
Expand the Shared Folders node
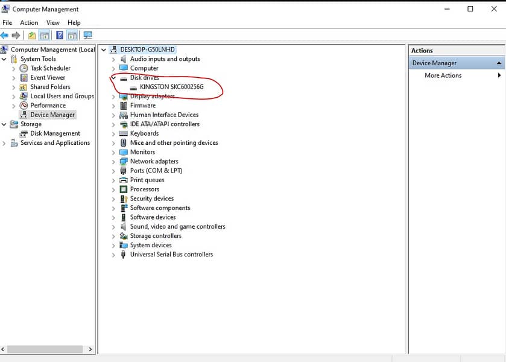(13, 87)
